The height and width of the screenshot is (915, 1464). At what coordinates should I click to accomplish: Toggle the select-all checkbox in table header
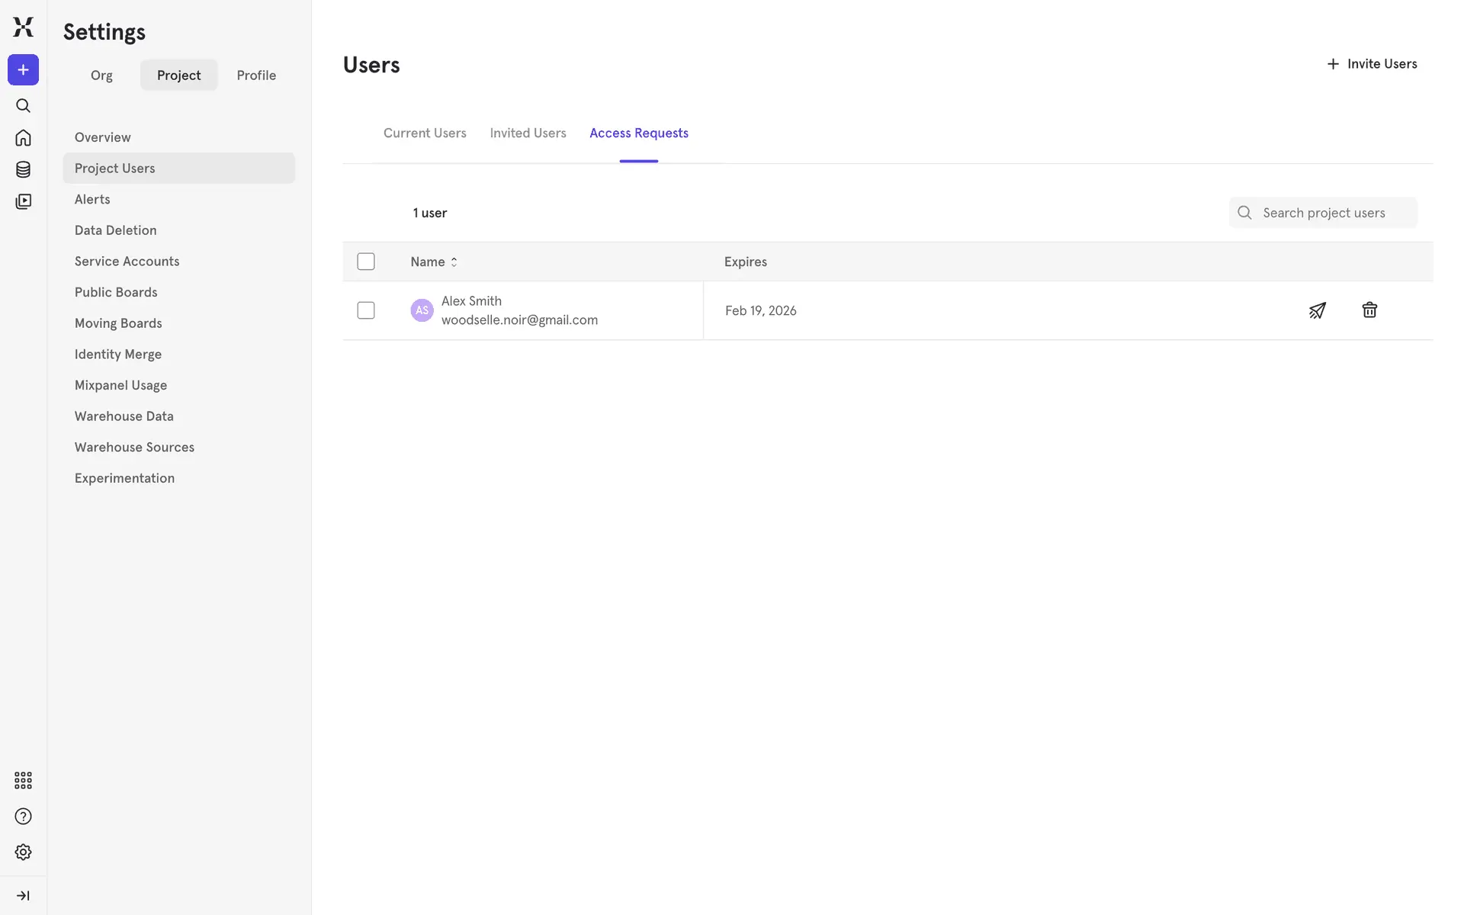coord(366,262)
